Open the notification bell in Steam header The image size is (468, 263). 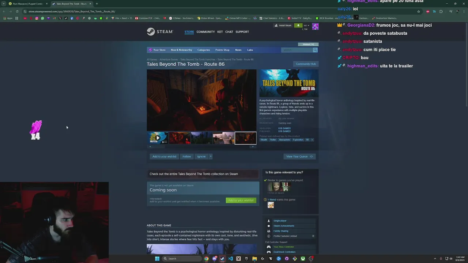pyautogui.click(x=298, y=26)
